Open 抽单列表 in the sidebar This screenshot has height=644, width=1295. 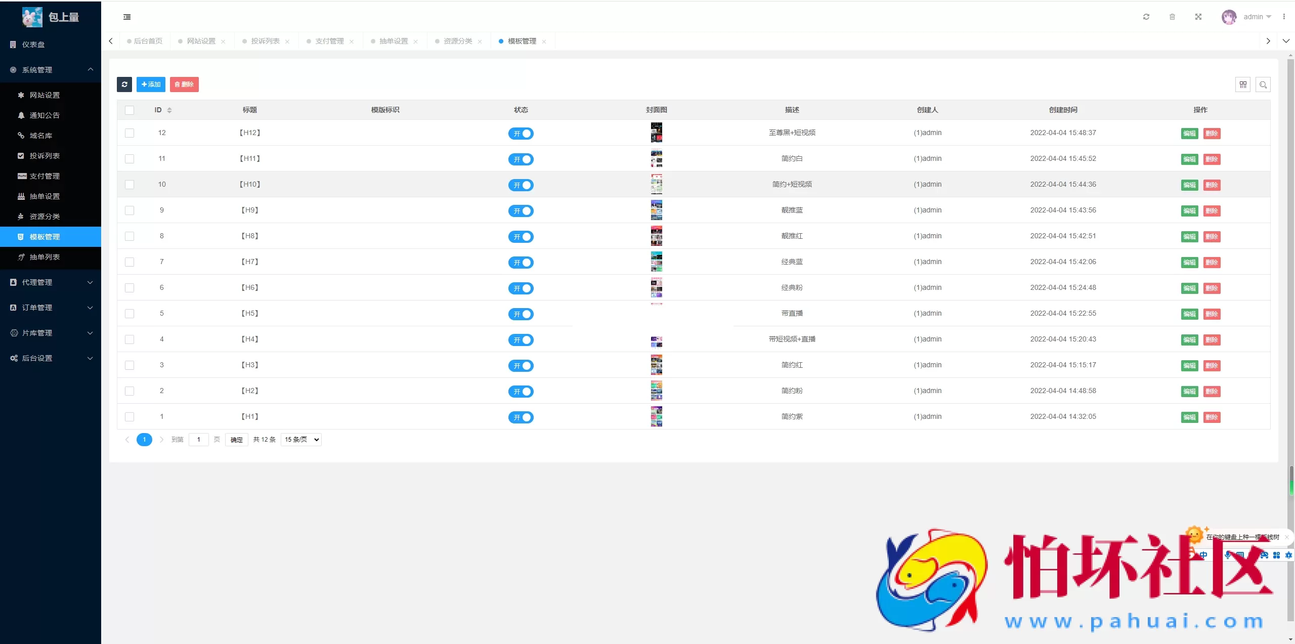click(45, 257)
